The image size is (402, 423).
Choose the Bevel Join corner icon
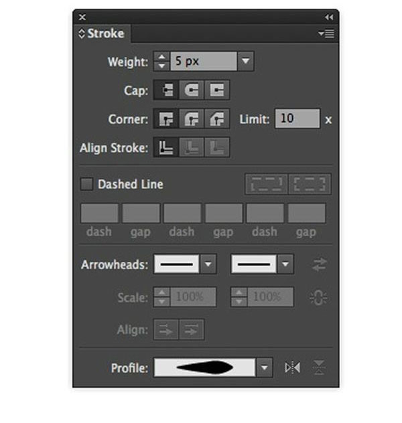[x=217, y=119]
